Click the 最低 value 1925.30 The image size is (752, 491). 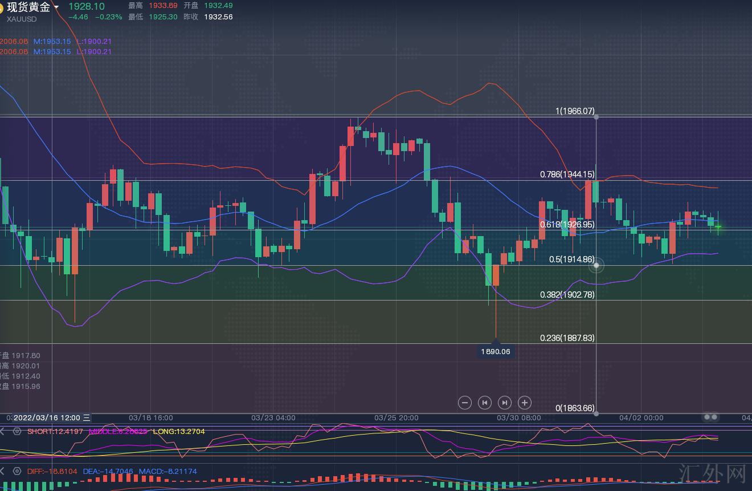click(x=162, y=17)
